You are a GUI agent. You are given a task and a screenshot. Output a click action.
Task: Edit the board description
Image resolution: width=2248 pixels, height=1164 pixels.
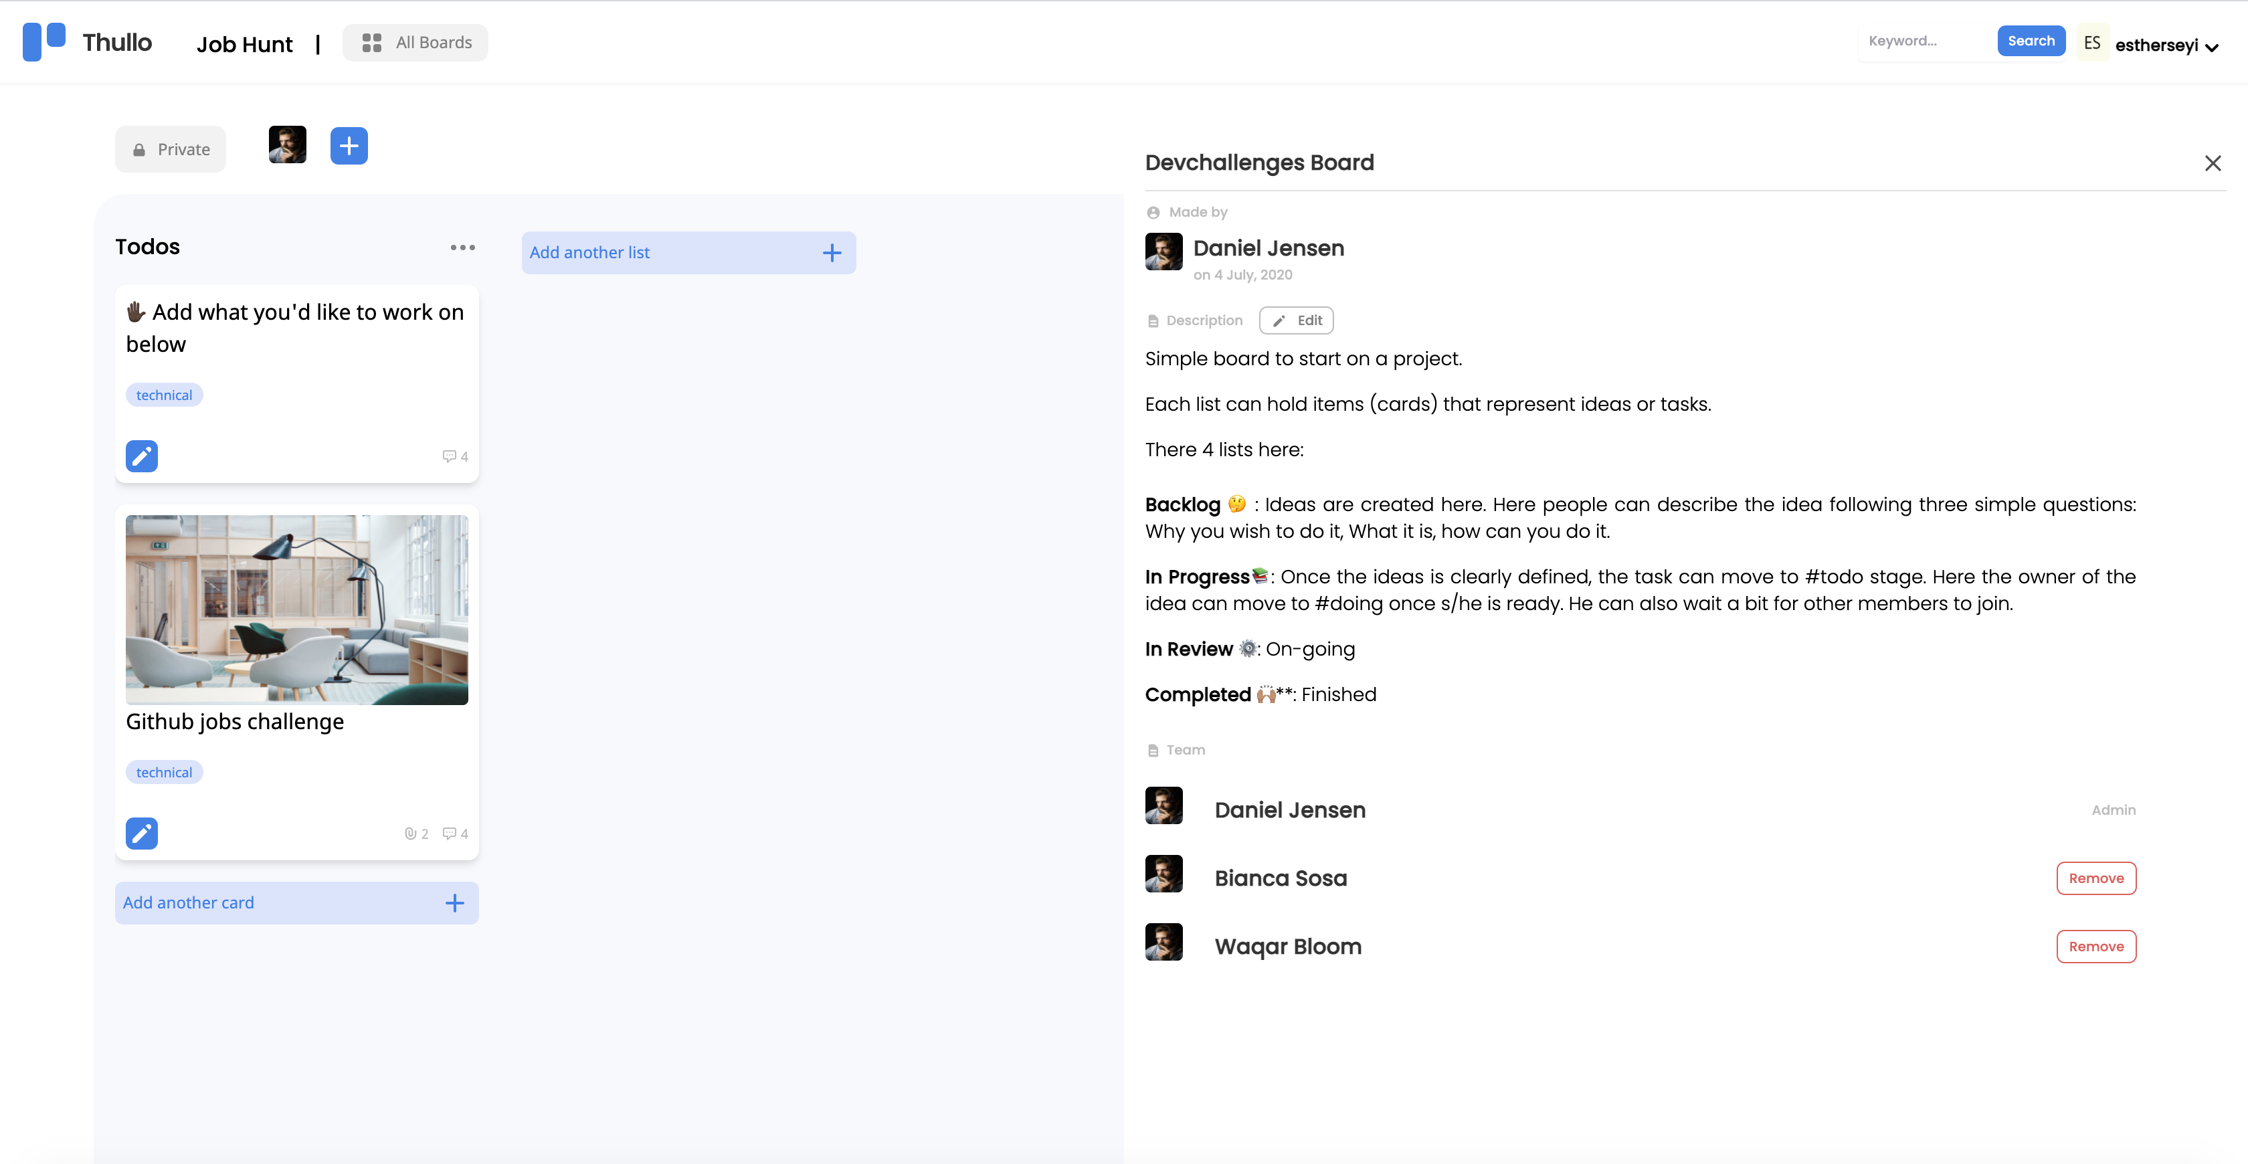pyautogui.click(x=1296, y=320)
